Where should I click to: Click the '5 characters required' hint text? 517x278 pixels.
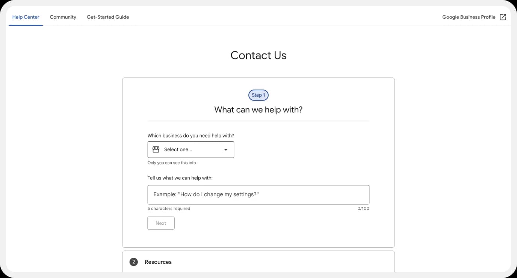click(169, 208)
